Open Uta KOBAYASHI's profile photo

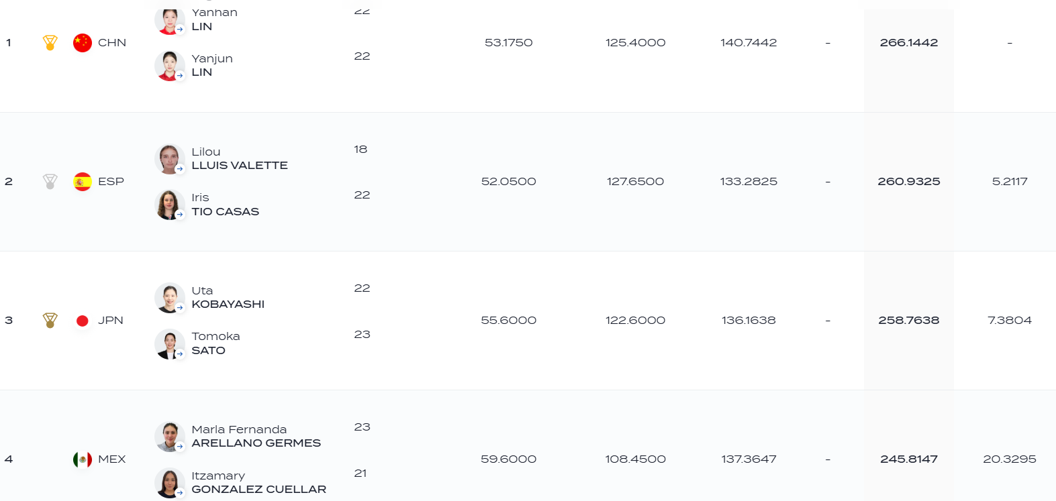(170, 298)
